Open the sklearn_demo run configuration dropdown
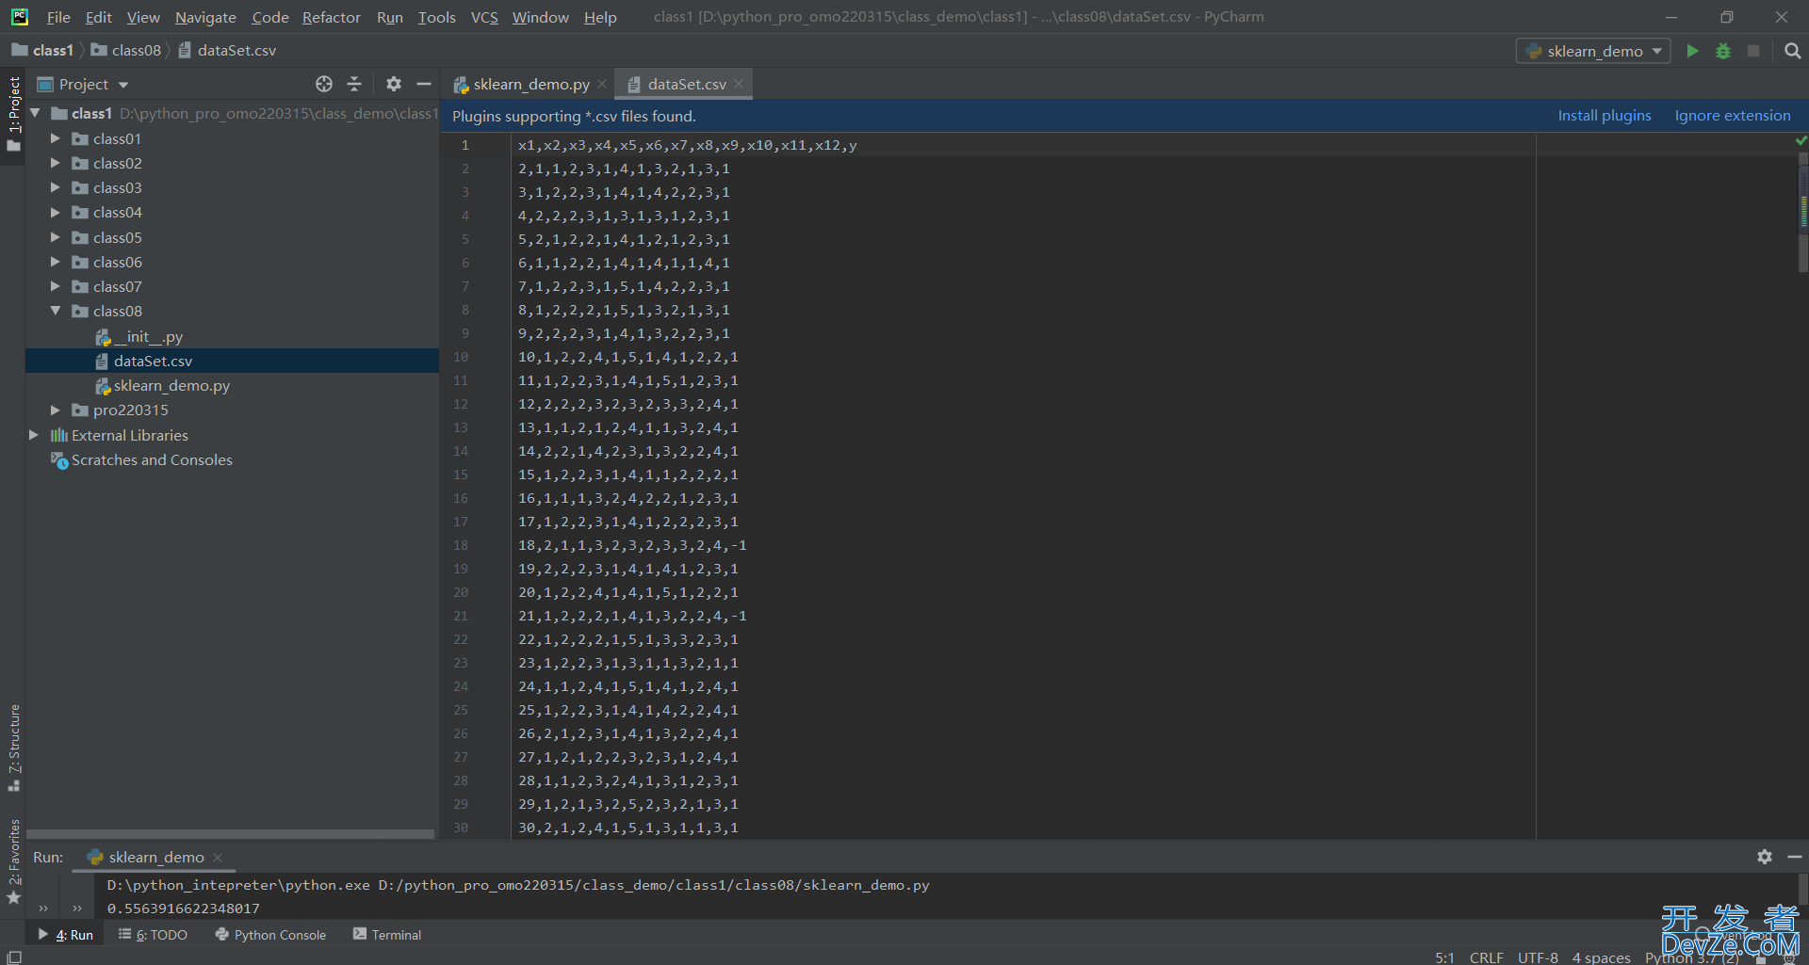Viewport: 1809px width, 965px height. click(x=1593, y=51)
